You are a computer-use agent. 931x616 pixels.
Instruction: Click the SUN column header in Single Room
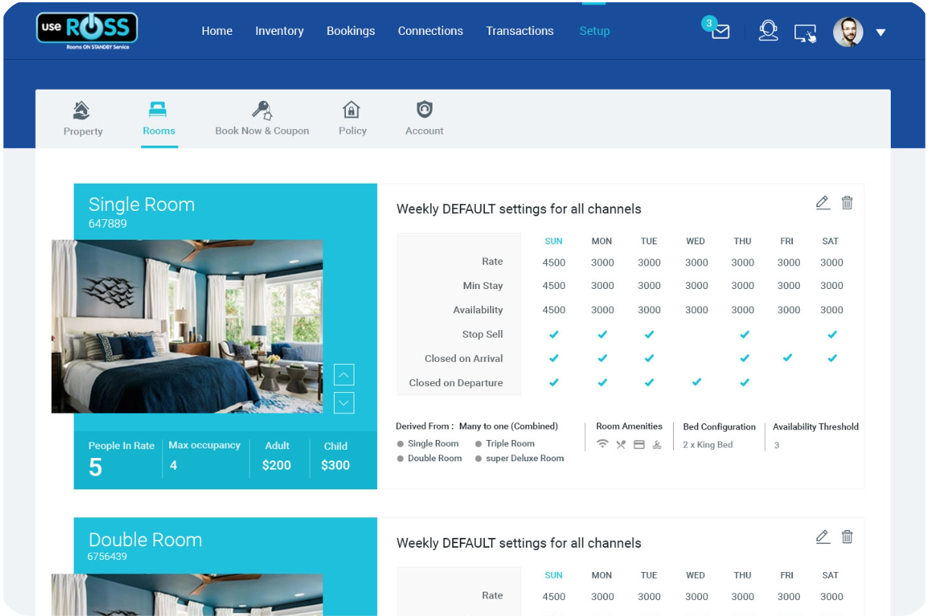554,241
